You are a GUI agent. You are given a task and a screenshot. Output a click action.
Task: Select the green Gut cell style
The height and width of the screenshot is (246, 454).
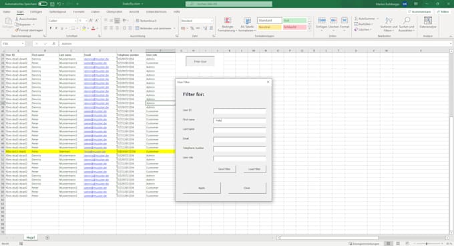[x=294, y=21]
